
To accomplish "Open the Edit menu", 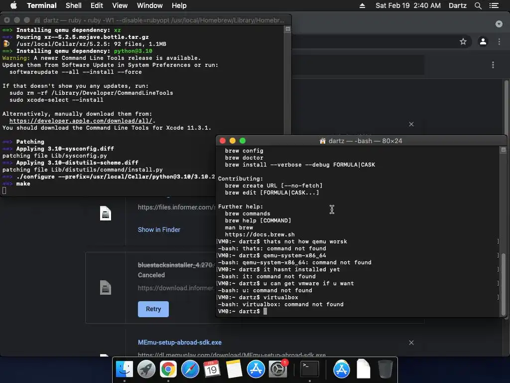I will (97, 5).
